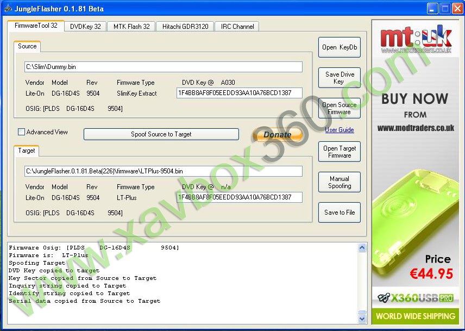Screen dimensions: 465x331
Task: Click the mt:uk modtraders logo
Action: tap(416, 39)
